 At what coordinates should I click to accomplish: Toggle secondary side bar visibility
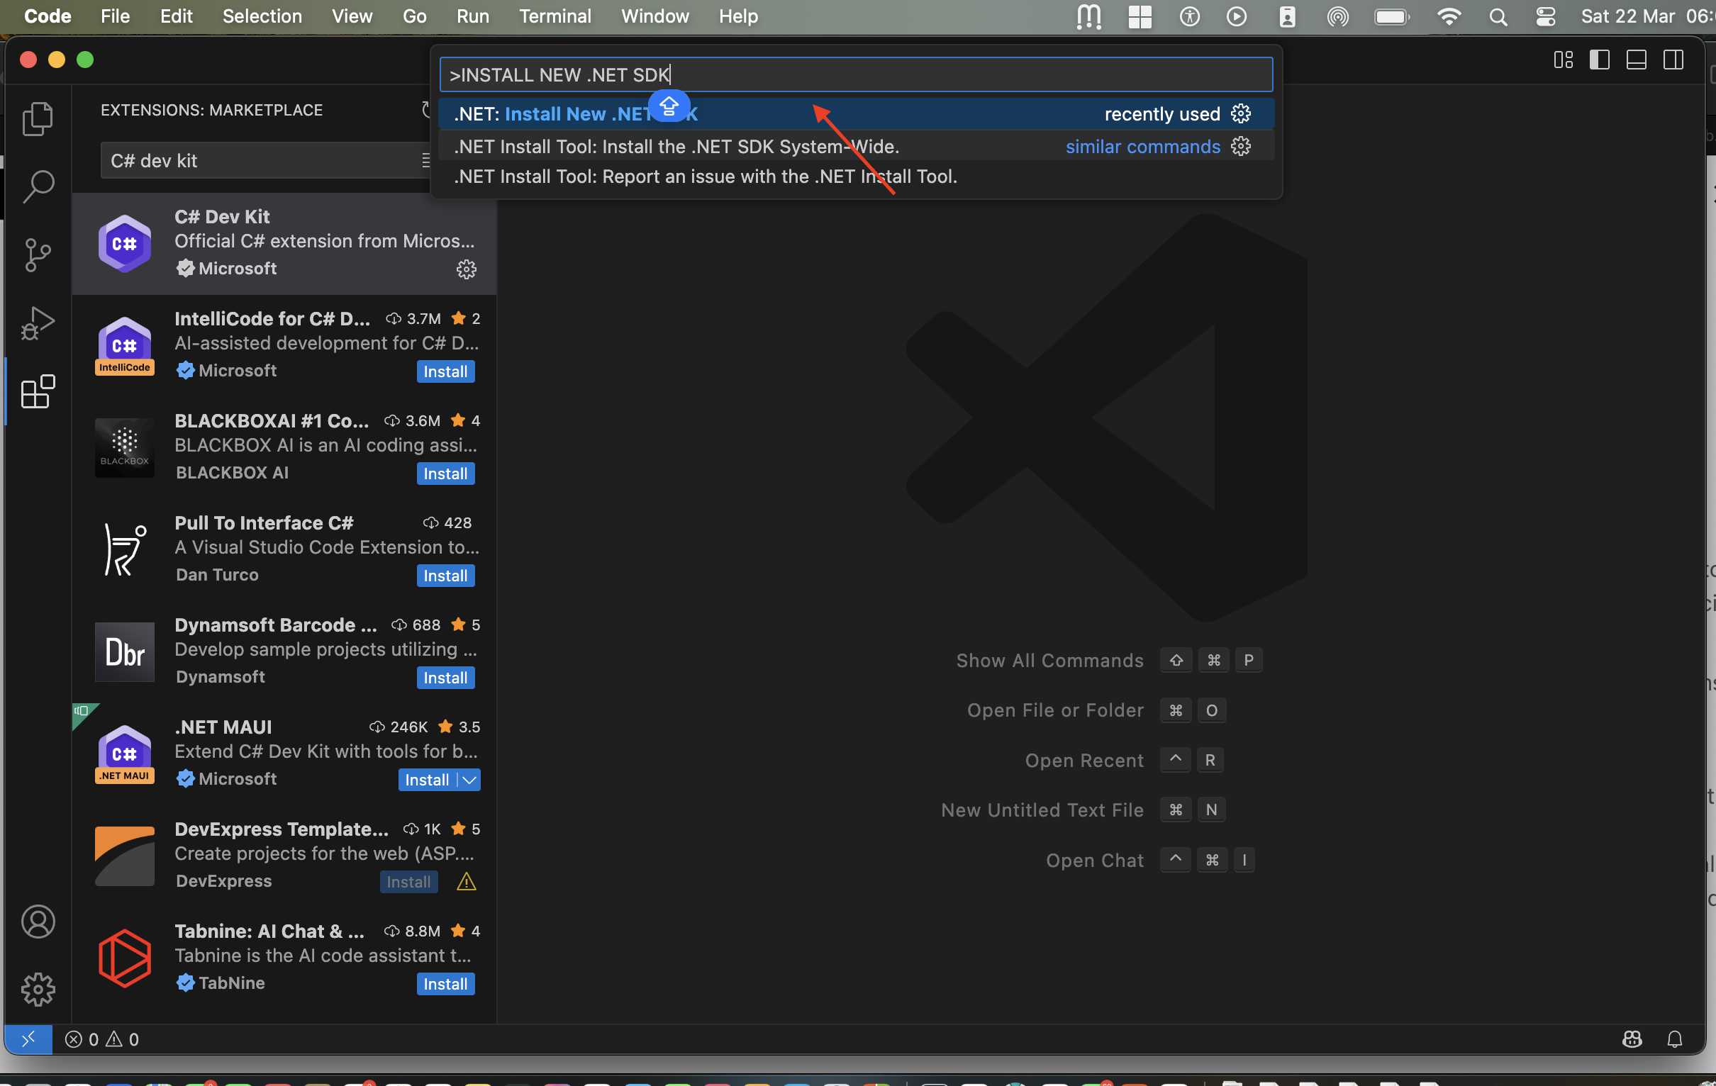click(1673, 60)
